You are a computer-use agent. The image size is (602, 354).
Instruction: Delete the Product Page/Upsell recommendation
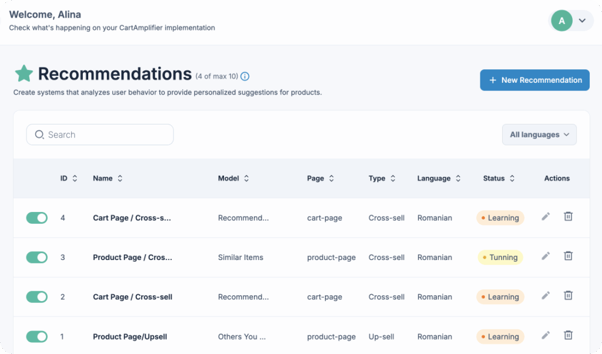(568, 336)
